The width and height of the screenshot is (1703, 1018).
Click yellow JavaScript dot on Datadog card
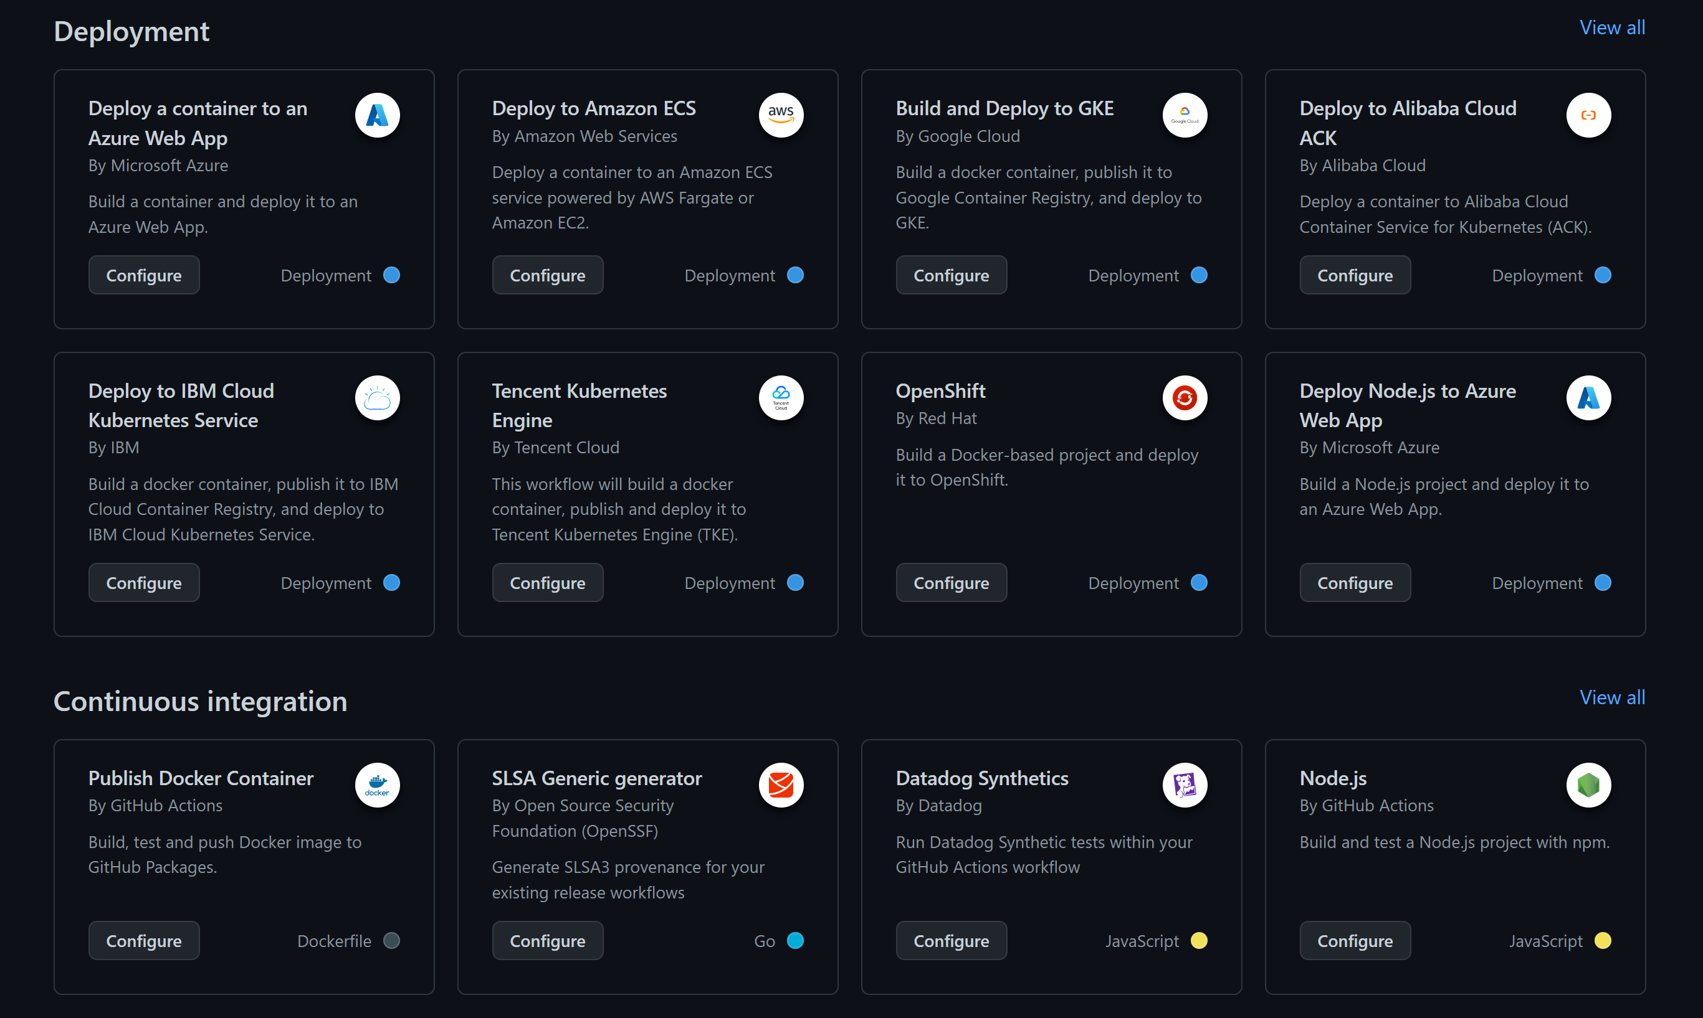click(x=1198, y=940)
